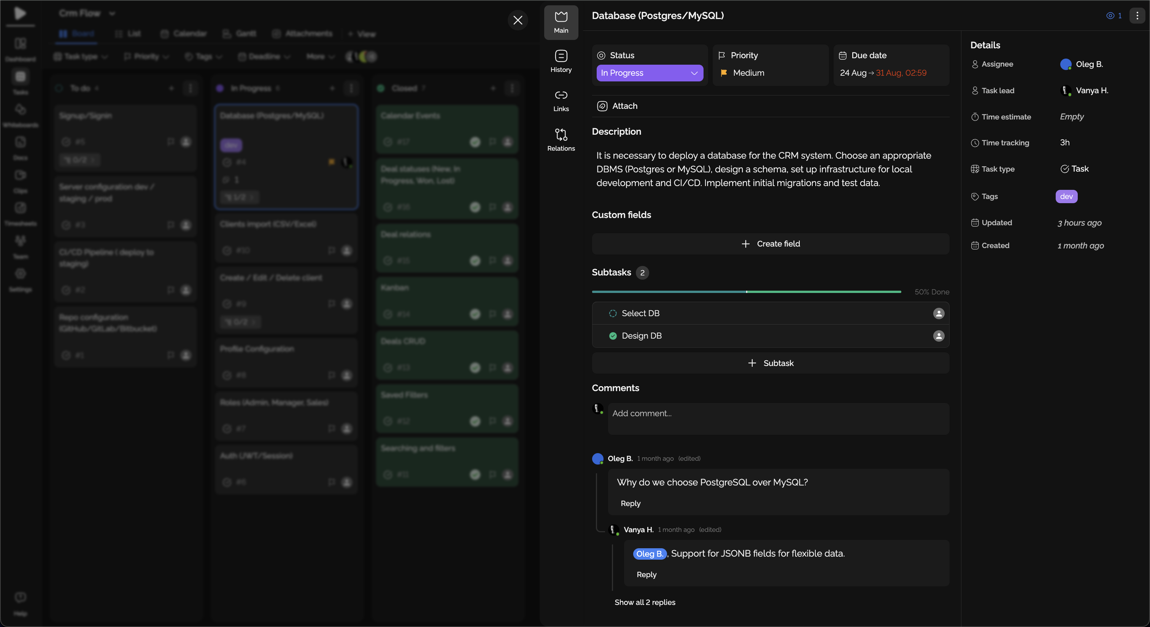Expand the In Progress status dropdown
This screenshot has height=627, width=1150.
(x=649, y=73)
